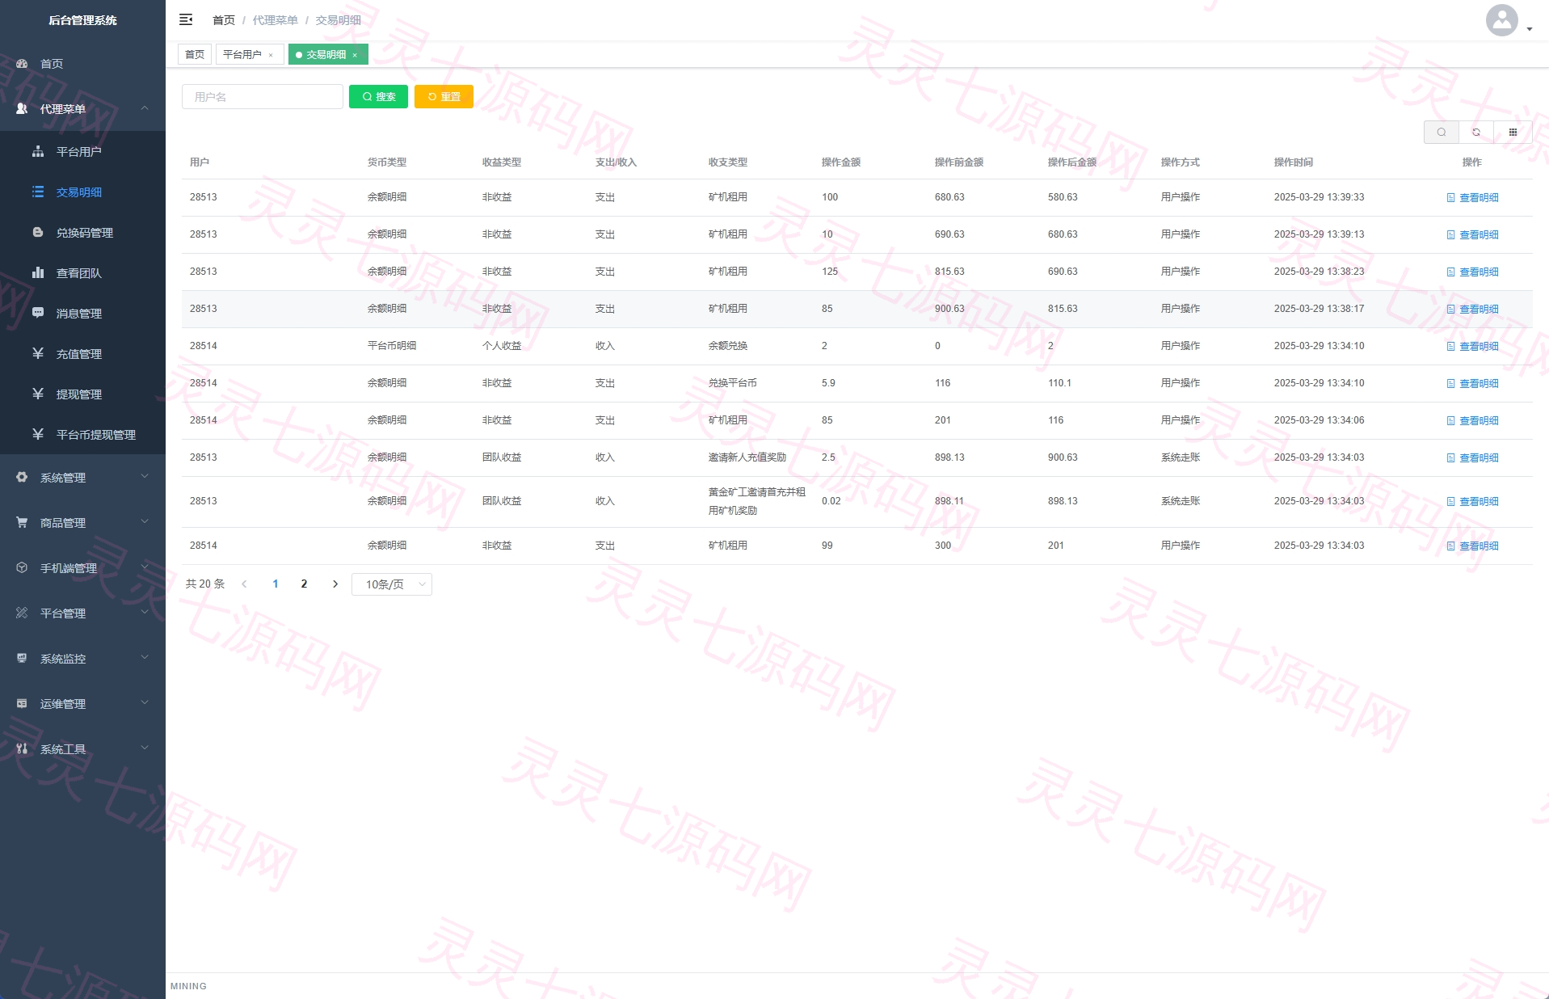Click the 898.11 balance cell

click(x=949, y=501)
